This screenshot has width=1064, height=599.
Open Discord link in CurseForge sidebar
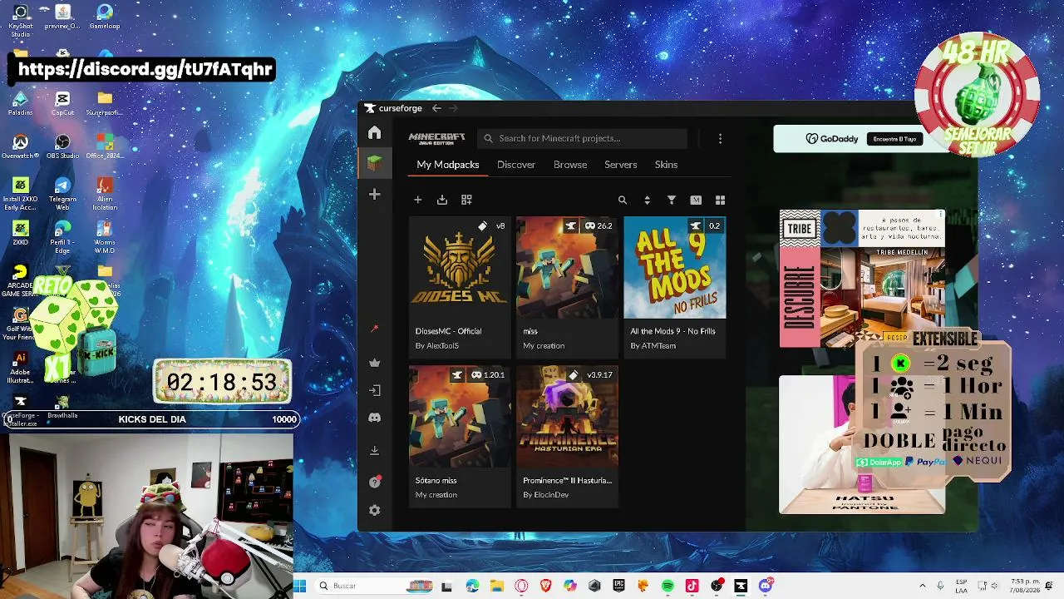374,418
